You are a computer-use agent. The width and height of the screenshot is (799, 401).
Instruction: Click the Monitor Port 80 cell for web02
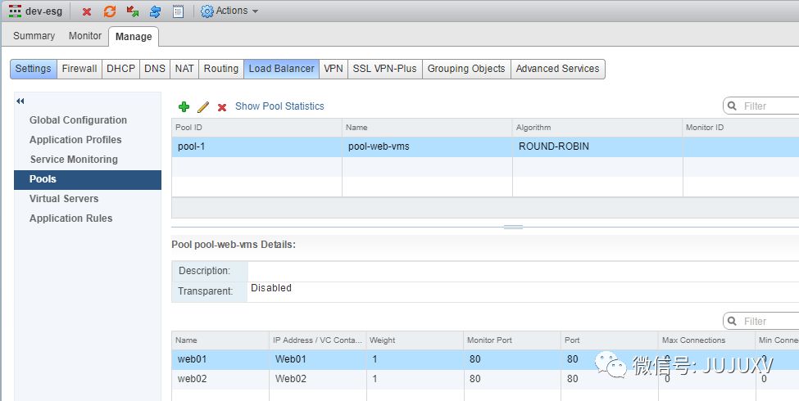[x=512, y=379]
